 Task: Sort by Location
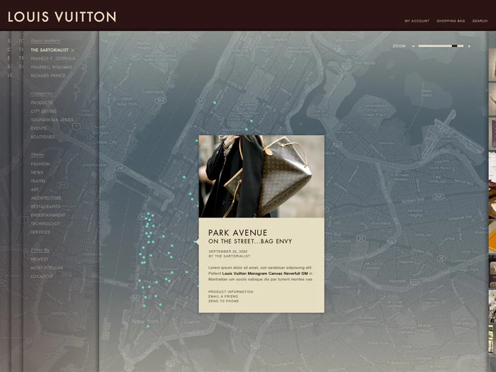(42, 276)
